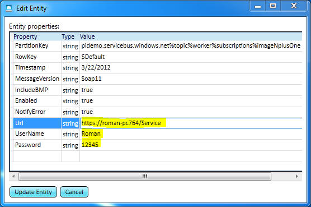Click the type cell in Timestamp row
Image resolution: width=311 pixels, height=207 pixels.
click(70, 68)
